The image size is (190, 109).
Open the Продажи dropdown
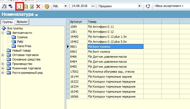(x=139, y=6)
